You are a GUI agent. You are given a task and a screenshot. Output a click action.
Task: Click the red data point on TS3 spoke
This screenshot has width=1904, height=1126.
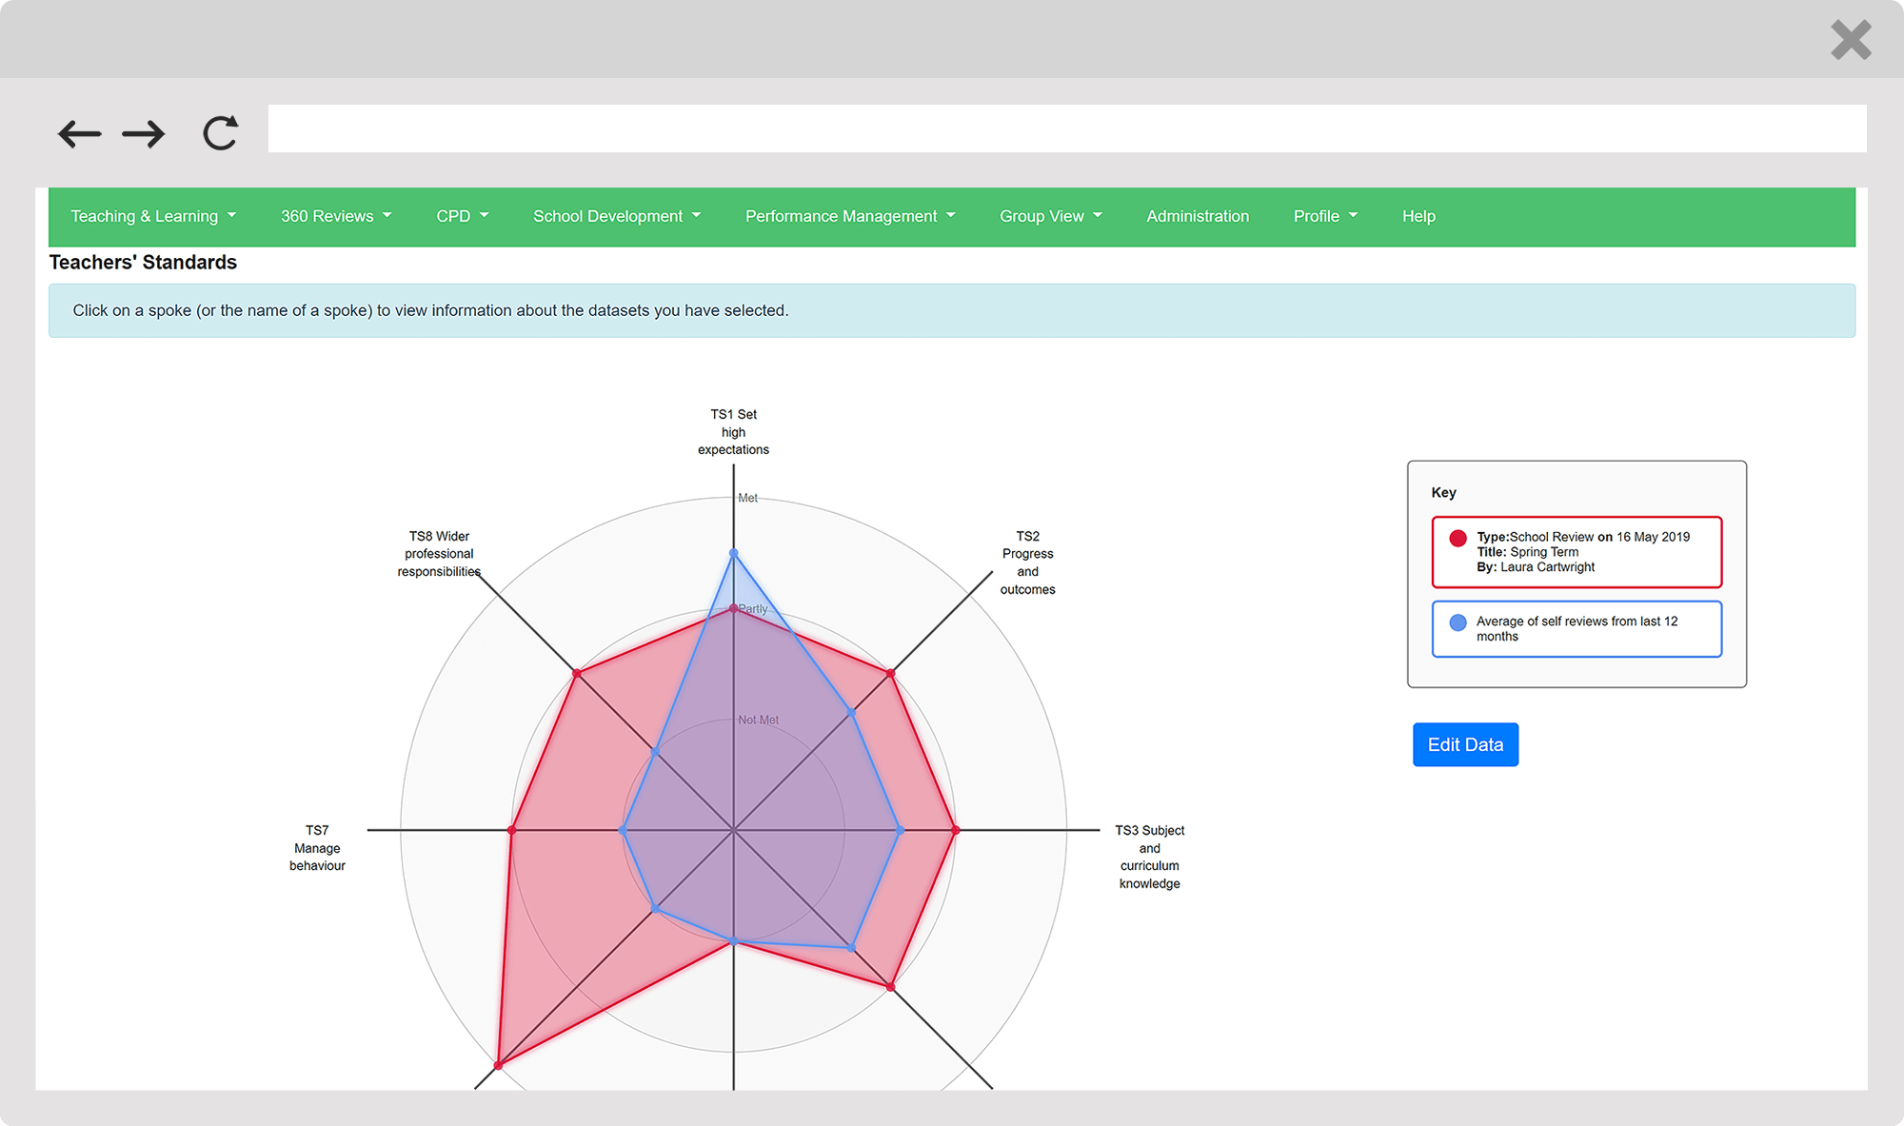[x=956, y=830]
